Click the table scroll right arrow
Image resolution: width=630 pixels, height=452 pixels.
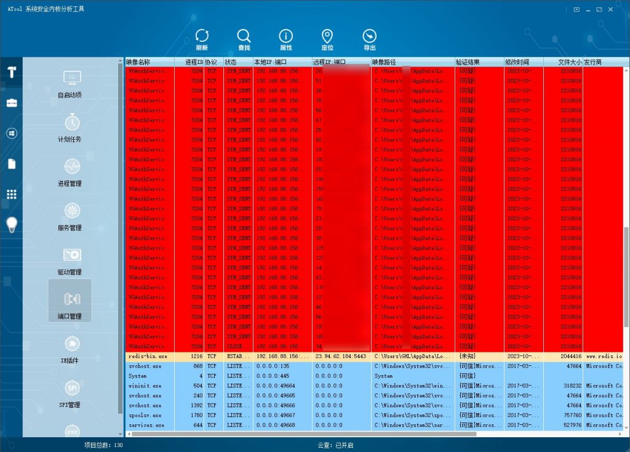point(620,434)
